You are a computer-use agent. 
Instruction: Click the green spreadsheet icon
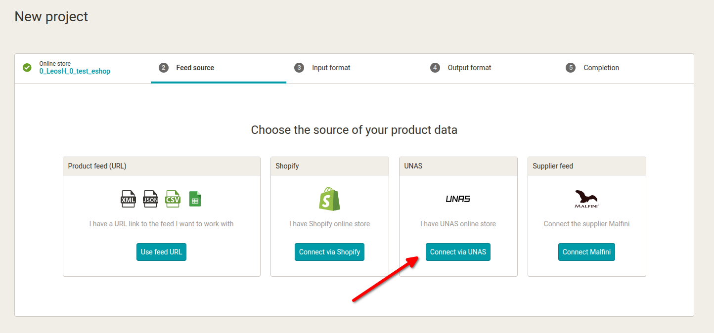point(195,199)
